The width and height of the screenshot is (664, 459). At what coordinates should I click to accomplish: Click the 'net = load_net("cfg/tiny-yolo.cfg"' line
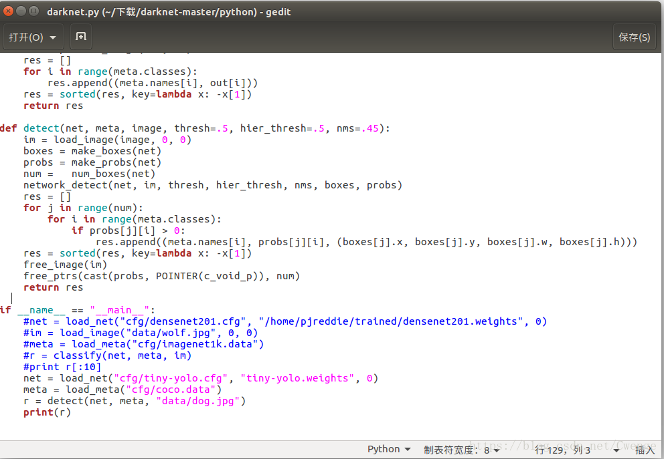(201, 379)
